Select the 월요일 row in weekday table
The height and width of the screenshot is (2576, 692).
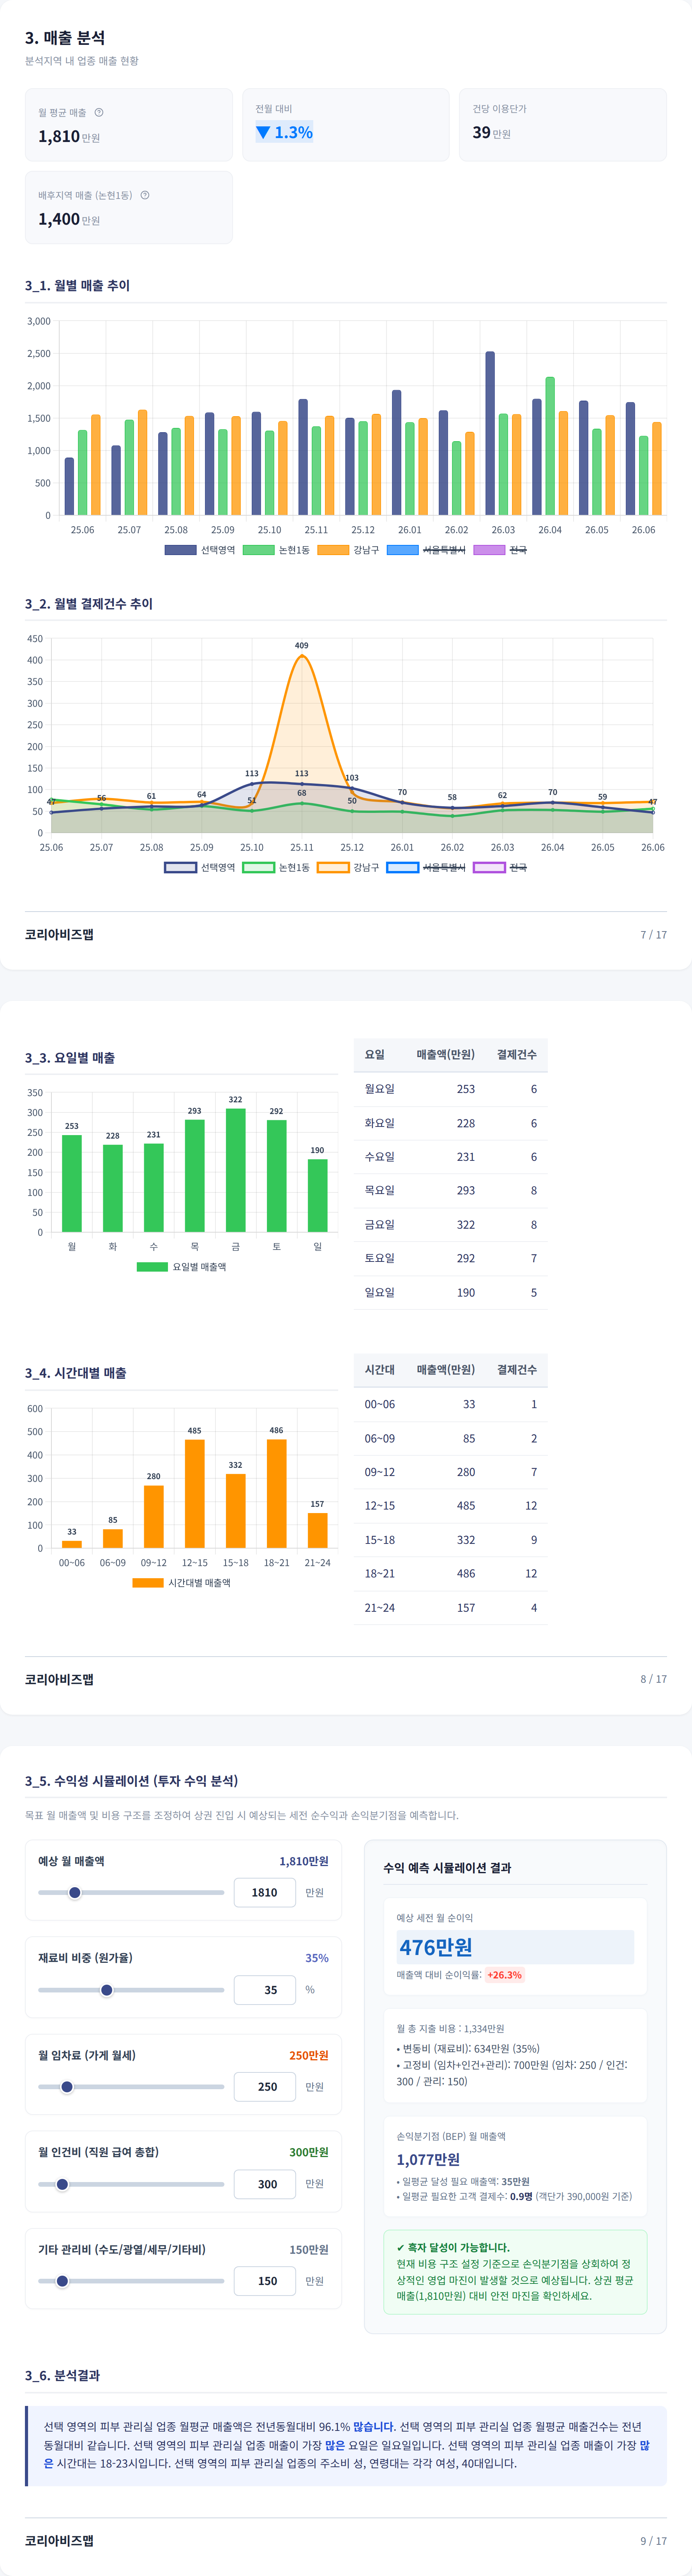[450, 1089]
